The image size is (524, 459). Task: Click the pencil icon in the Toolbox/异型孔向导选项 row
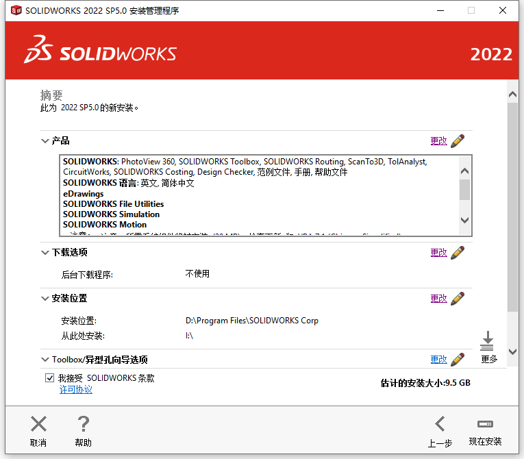(458, 360)
